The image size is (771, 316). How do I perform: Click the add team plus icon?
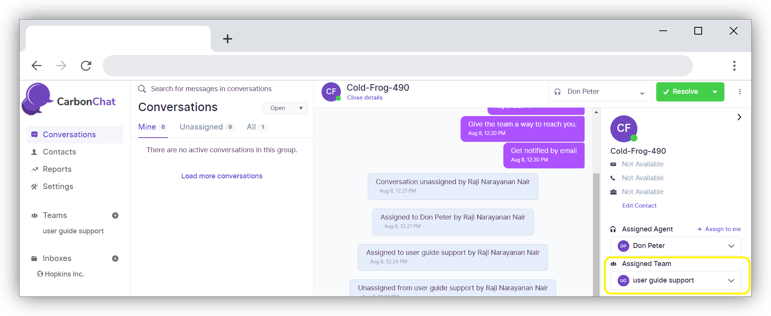pos(115,216)
